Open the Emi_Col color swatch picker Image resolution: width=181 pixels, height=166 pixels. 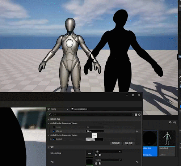pyautogui.click(x=94, y=139)
